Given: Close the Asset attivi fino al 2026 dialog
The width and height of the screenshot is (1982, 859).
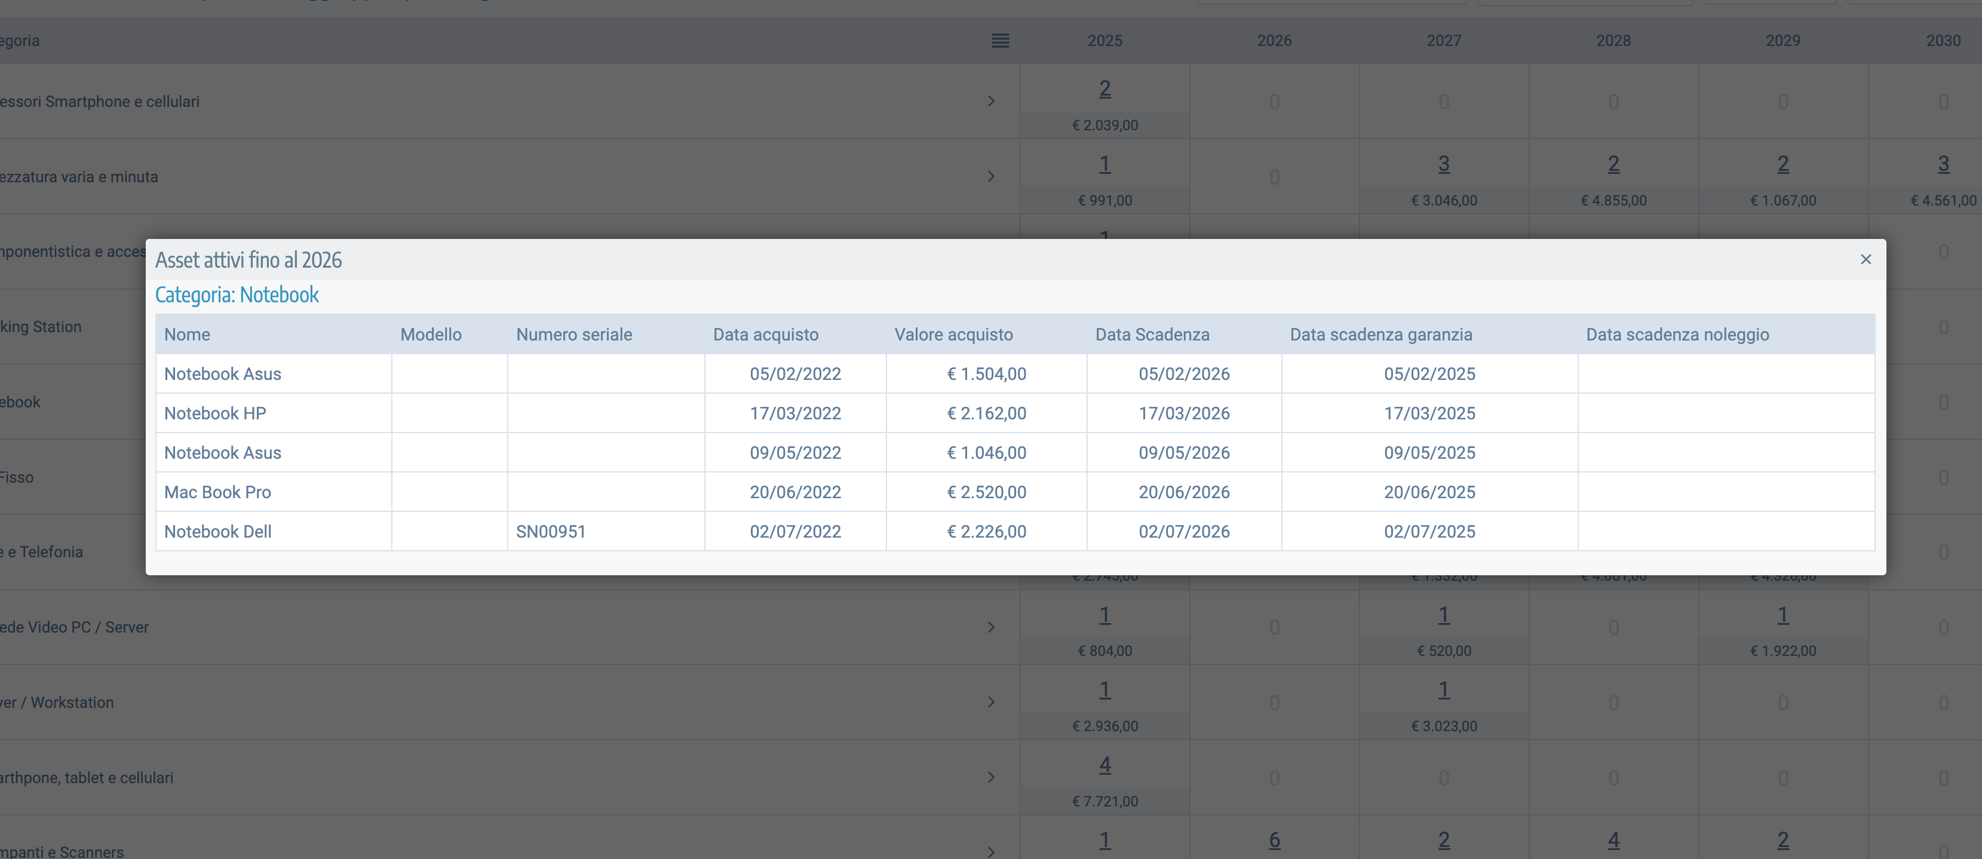Looking at the screenshot, I should click(1865, 259).
